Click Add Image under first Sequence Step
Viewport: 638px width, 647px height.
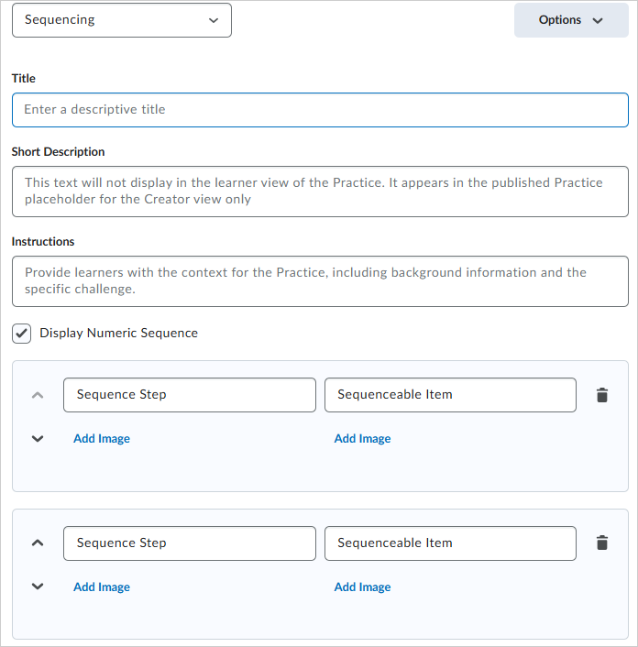click(102, 439)
